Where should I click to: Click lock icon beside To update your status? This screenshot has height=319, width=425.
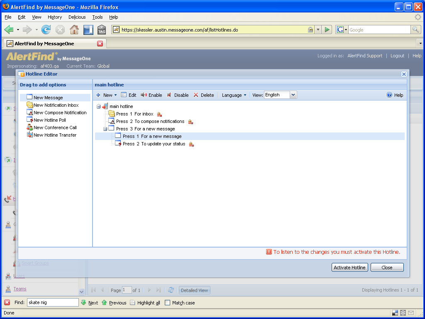point(191,144)
